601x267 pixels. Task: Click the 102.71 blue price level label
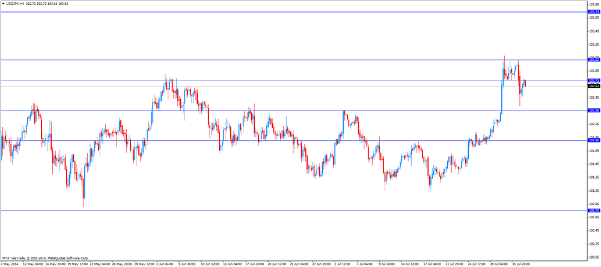coord(594,81)
